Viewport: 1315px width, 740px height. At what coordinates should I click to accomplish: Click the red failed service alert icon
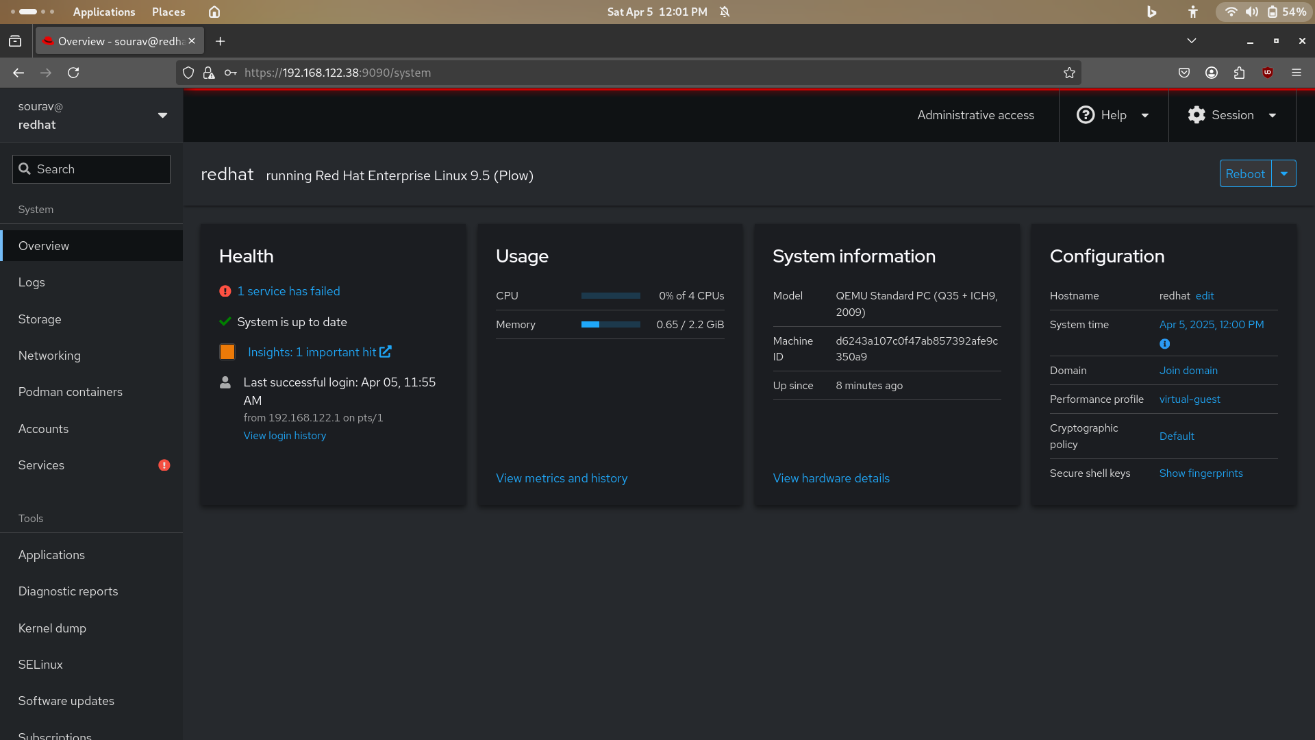[225, 291]
